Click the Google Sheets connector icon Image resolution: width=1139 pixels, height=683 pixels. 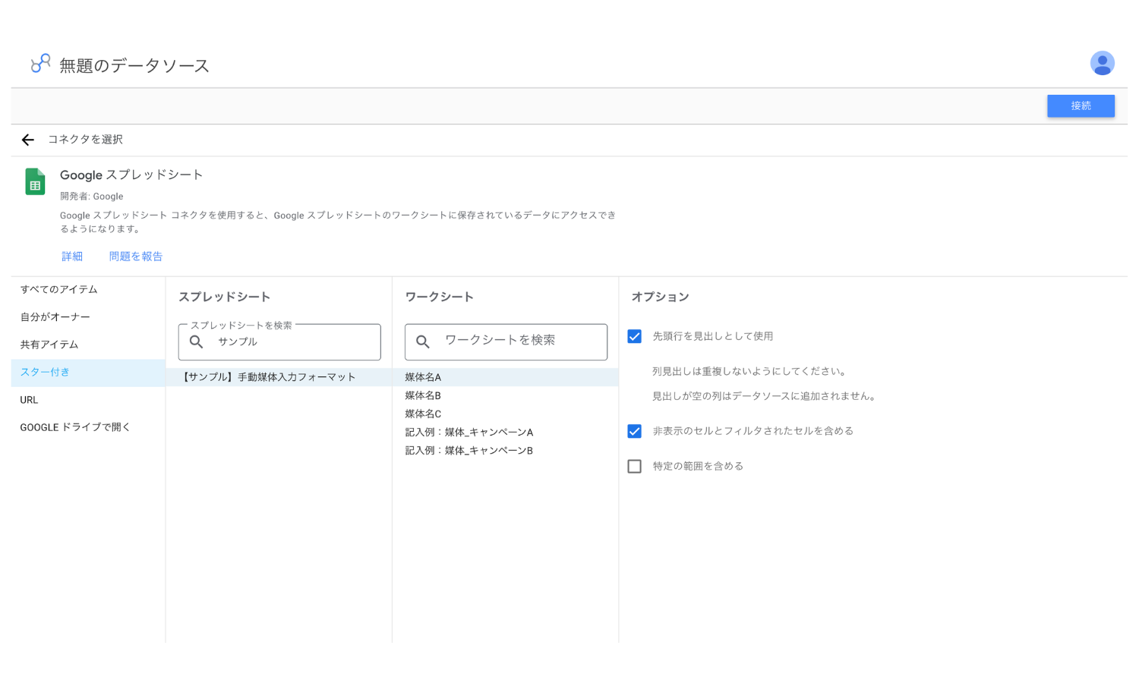coord(35,182)
